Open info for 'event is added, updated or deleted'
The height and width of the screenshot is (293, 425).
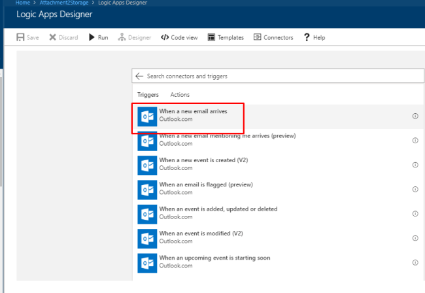(415, 214)
